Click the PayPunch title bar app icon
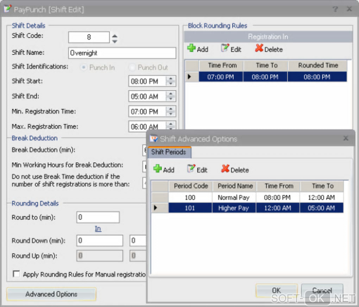The width and height of the screenshot is (359, 307). pyautogui.click(x=7, y=9)
